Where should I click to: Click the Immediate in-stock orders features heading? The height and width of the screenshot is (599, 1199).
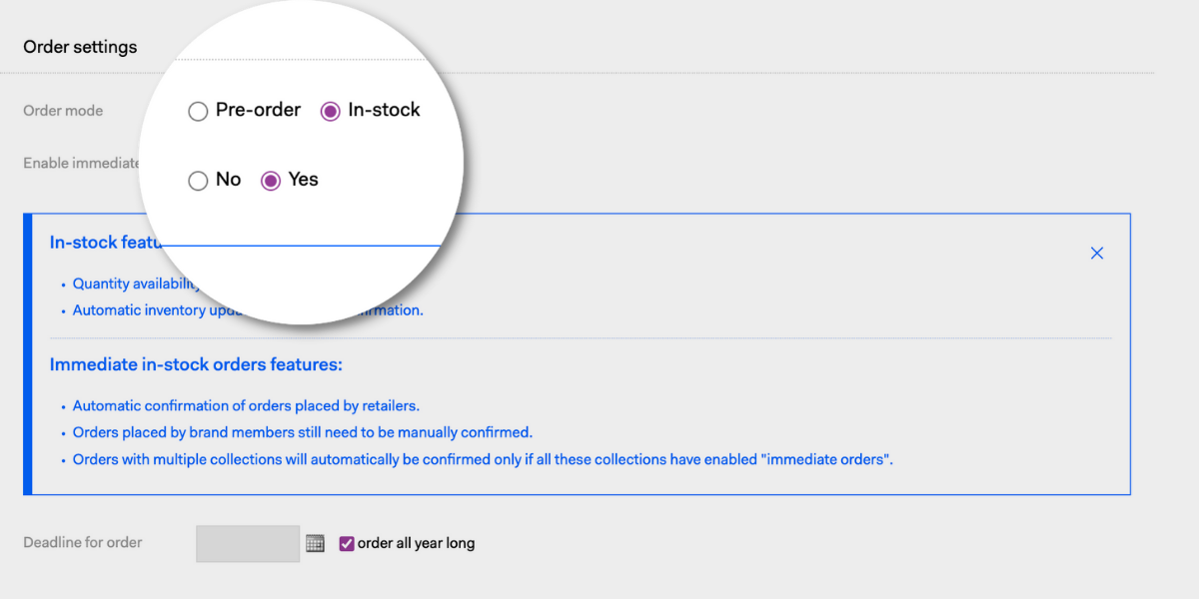tap(196, 364)
